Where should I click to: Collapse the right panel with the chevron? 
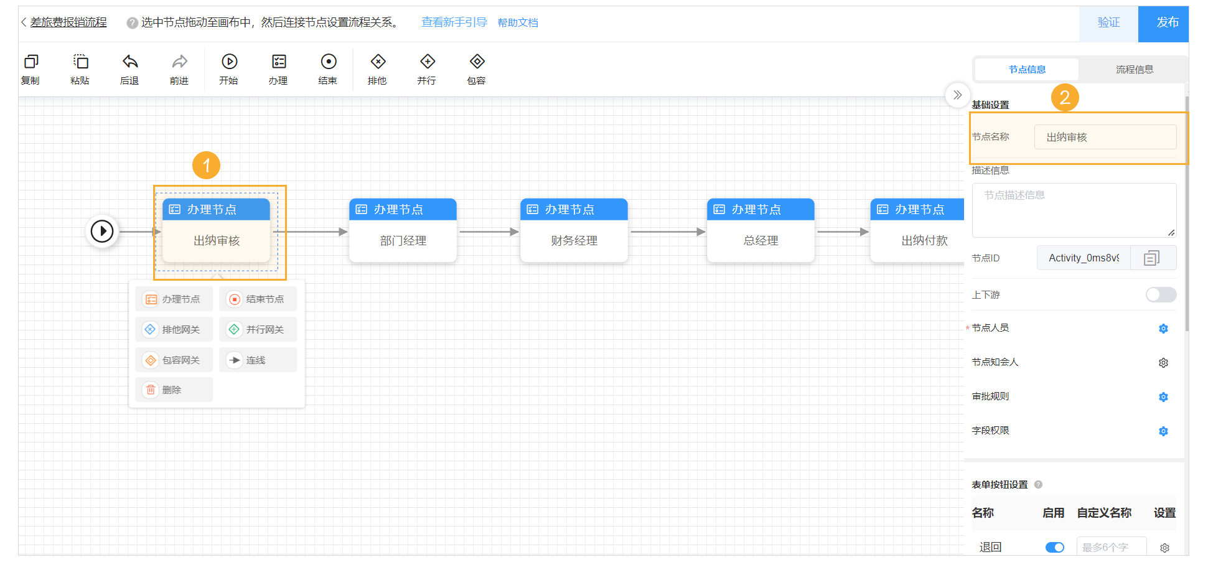pos(957,95)
